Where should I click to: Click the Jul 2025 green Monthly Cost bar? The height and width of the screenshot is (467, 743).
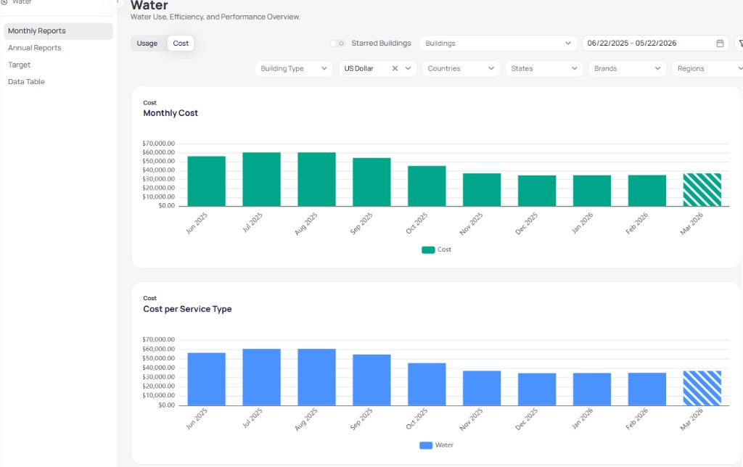click(261, 179)
